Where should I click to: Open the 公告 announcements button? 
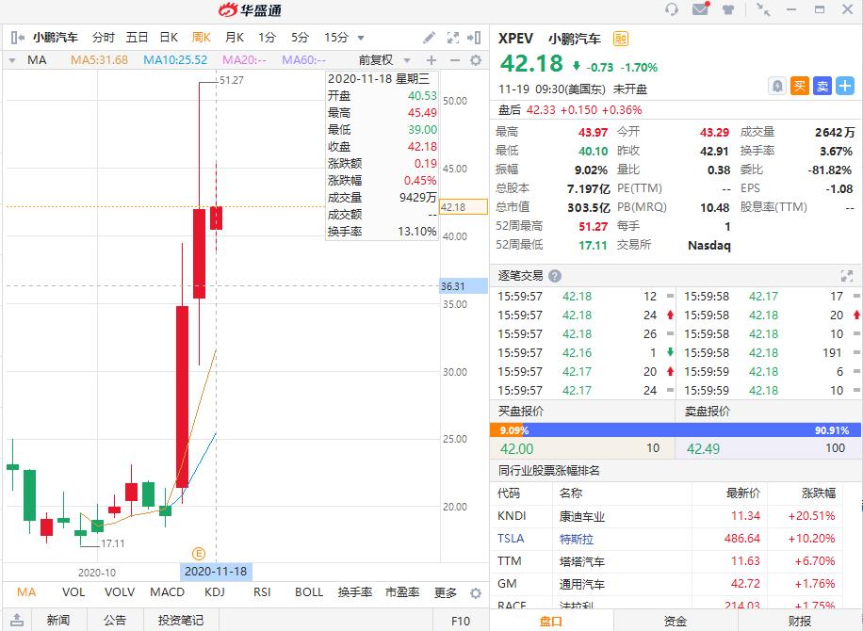pyautogui.click(x=115, y=620)
